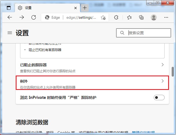Click the 管理你的数据 link
Image resolution: width=176 pixels, height=135 pixels.
pyautogui.click(x=143, y=133)
